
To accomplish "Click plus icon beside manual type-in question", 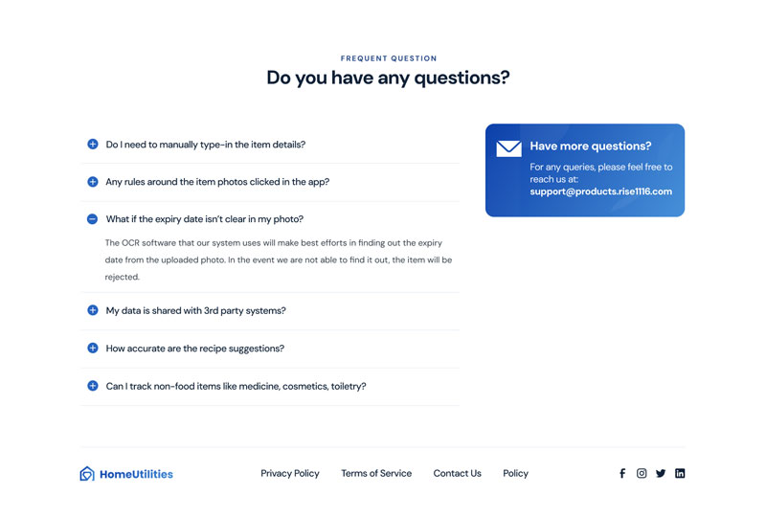I will pos(93,145).
